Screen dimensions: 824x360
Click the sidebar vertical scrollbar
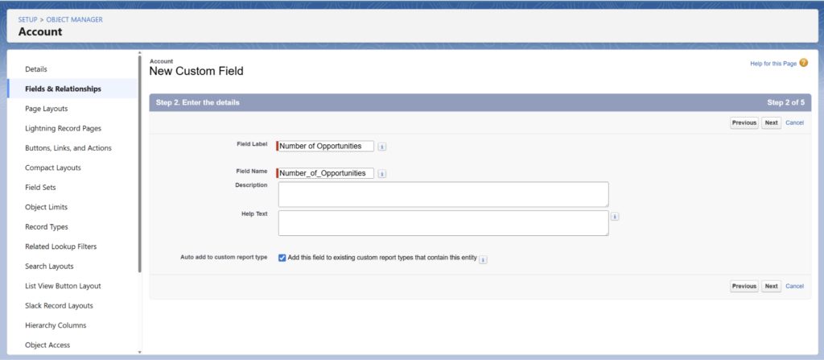pyautogui.click(x=140, y=161)
